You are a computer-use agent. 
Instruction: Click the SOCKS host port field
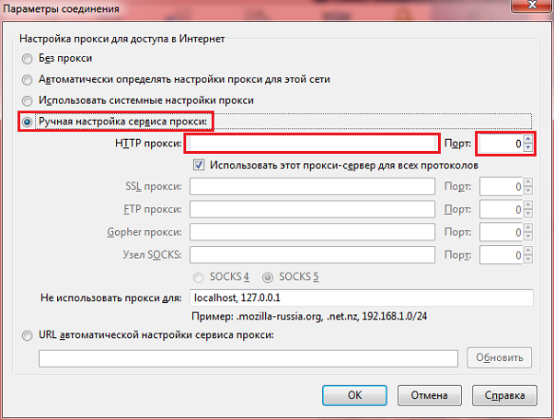pos(501,255)
